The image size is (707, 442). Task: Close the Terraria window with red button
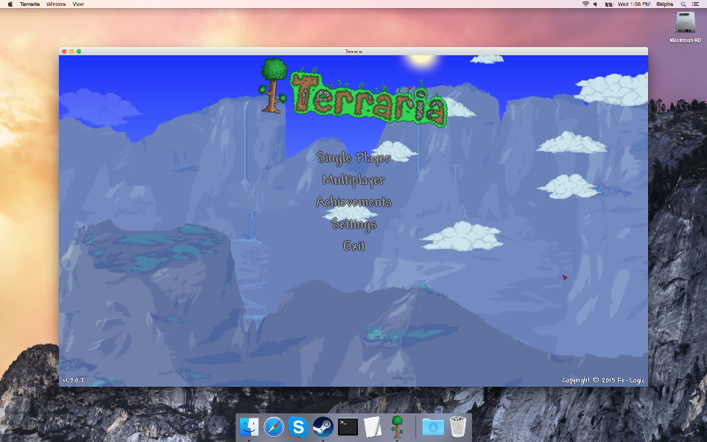[64, 52]
